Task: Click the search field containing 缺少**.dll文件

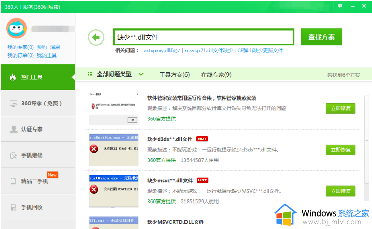Action: tap(204, 37)
